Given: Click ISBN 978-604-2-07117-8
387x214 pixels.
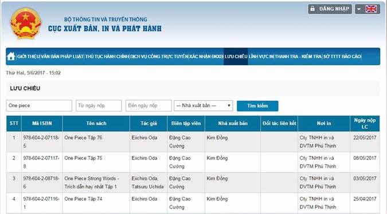Looking at the screenshot, I should [41, 162].
